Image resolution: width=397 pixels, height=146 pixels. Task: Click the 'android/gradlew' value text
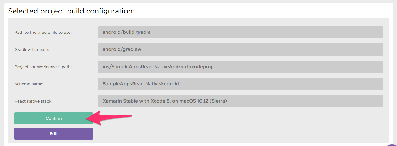click(122, 49)
